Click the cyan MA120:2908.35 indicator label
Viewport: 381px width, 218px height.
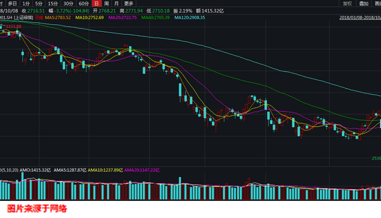click(190, 18)
